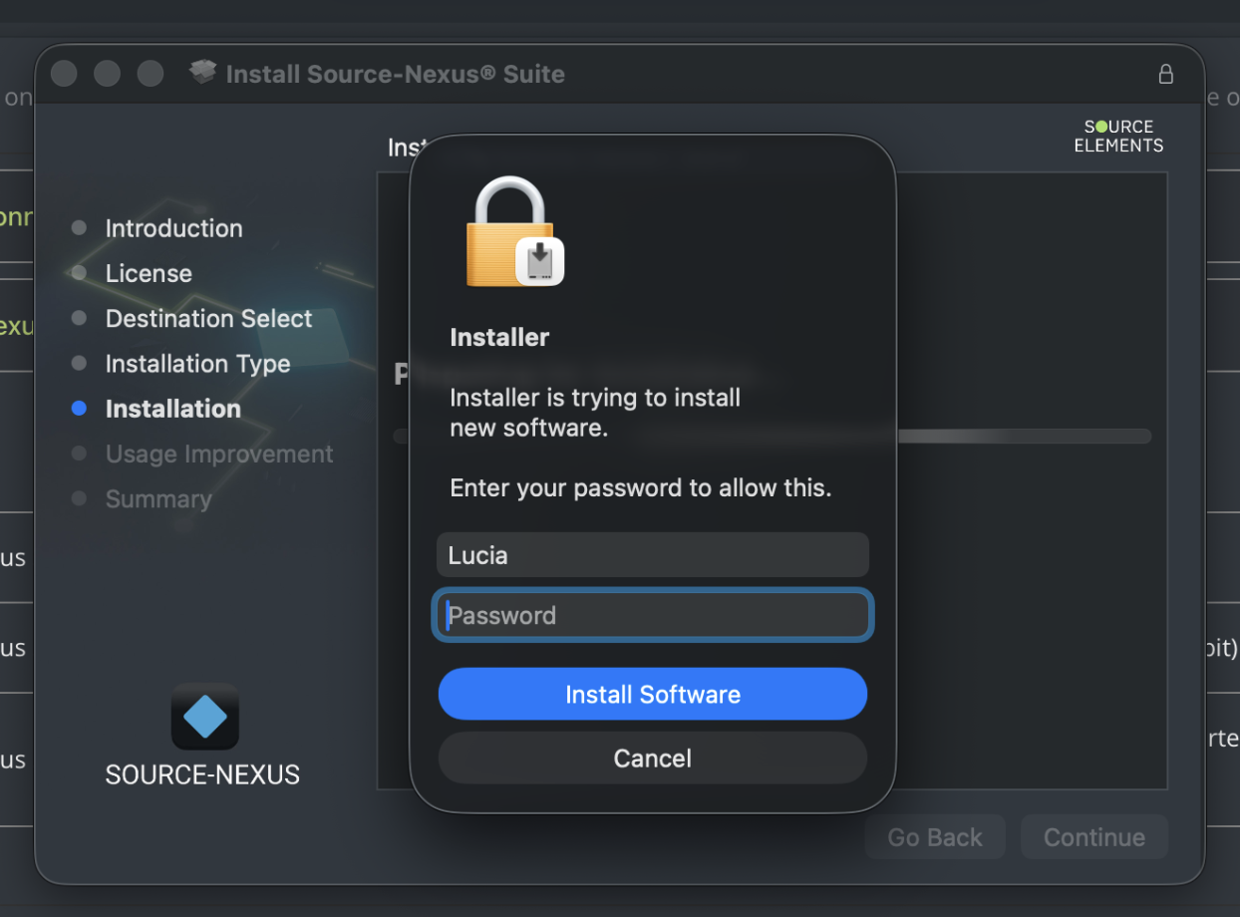Click the lock icon in title bar
Viewport: 1240px width, 917px height.
pos(1165,74)
